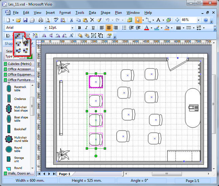Screen dimensions: 219x186
Task: Open Print Preview with the magnifier page icon
Action: coord(47,20)
